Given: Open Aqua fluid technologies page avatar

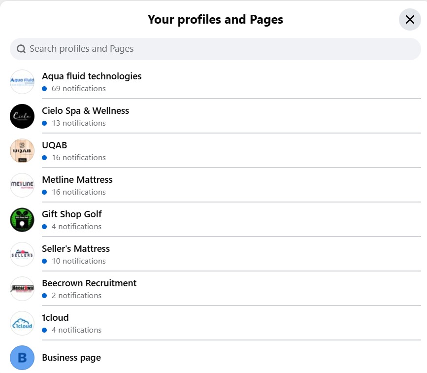Looking at the screenshot, I should click(x=22, y=82).
